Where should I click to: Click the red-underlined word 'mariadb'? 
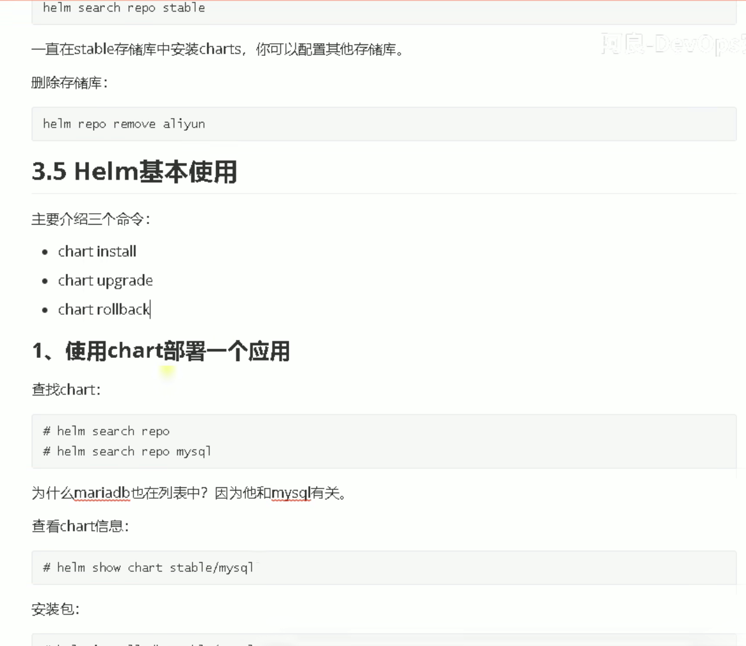[x=102, y=493]
